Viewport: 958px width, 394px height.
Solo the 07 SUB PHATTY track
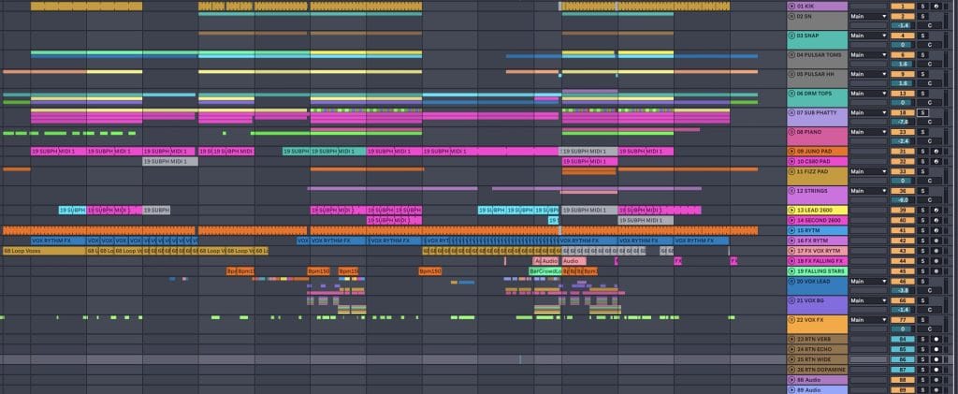point(922,112)
